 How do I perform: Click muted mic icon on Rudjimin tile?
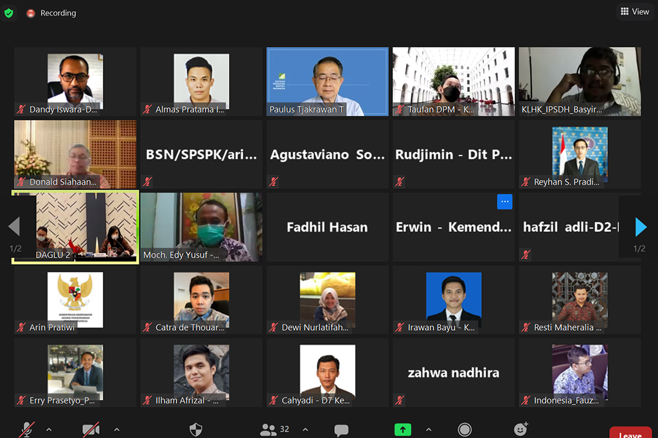pyautogui.click(x=400, y=182)
